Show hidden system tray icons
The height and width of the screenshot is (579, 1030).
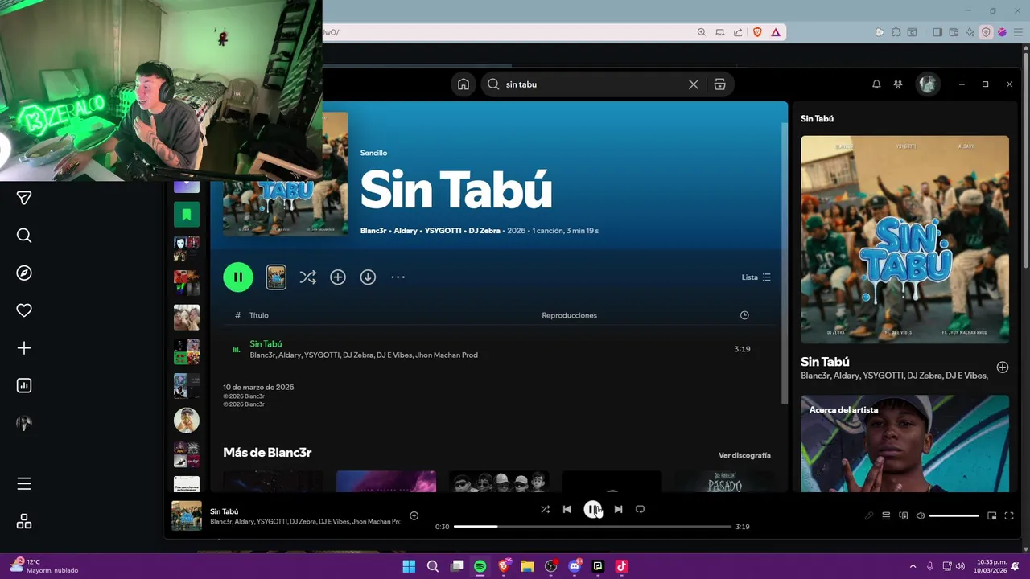[x=913, y=566]
